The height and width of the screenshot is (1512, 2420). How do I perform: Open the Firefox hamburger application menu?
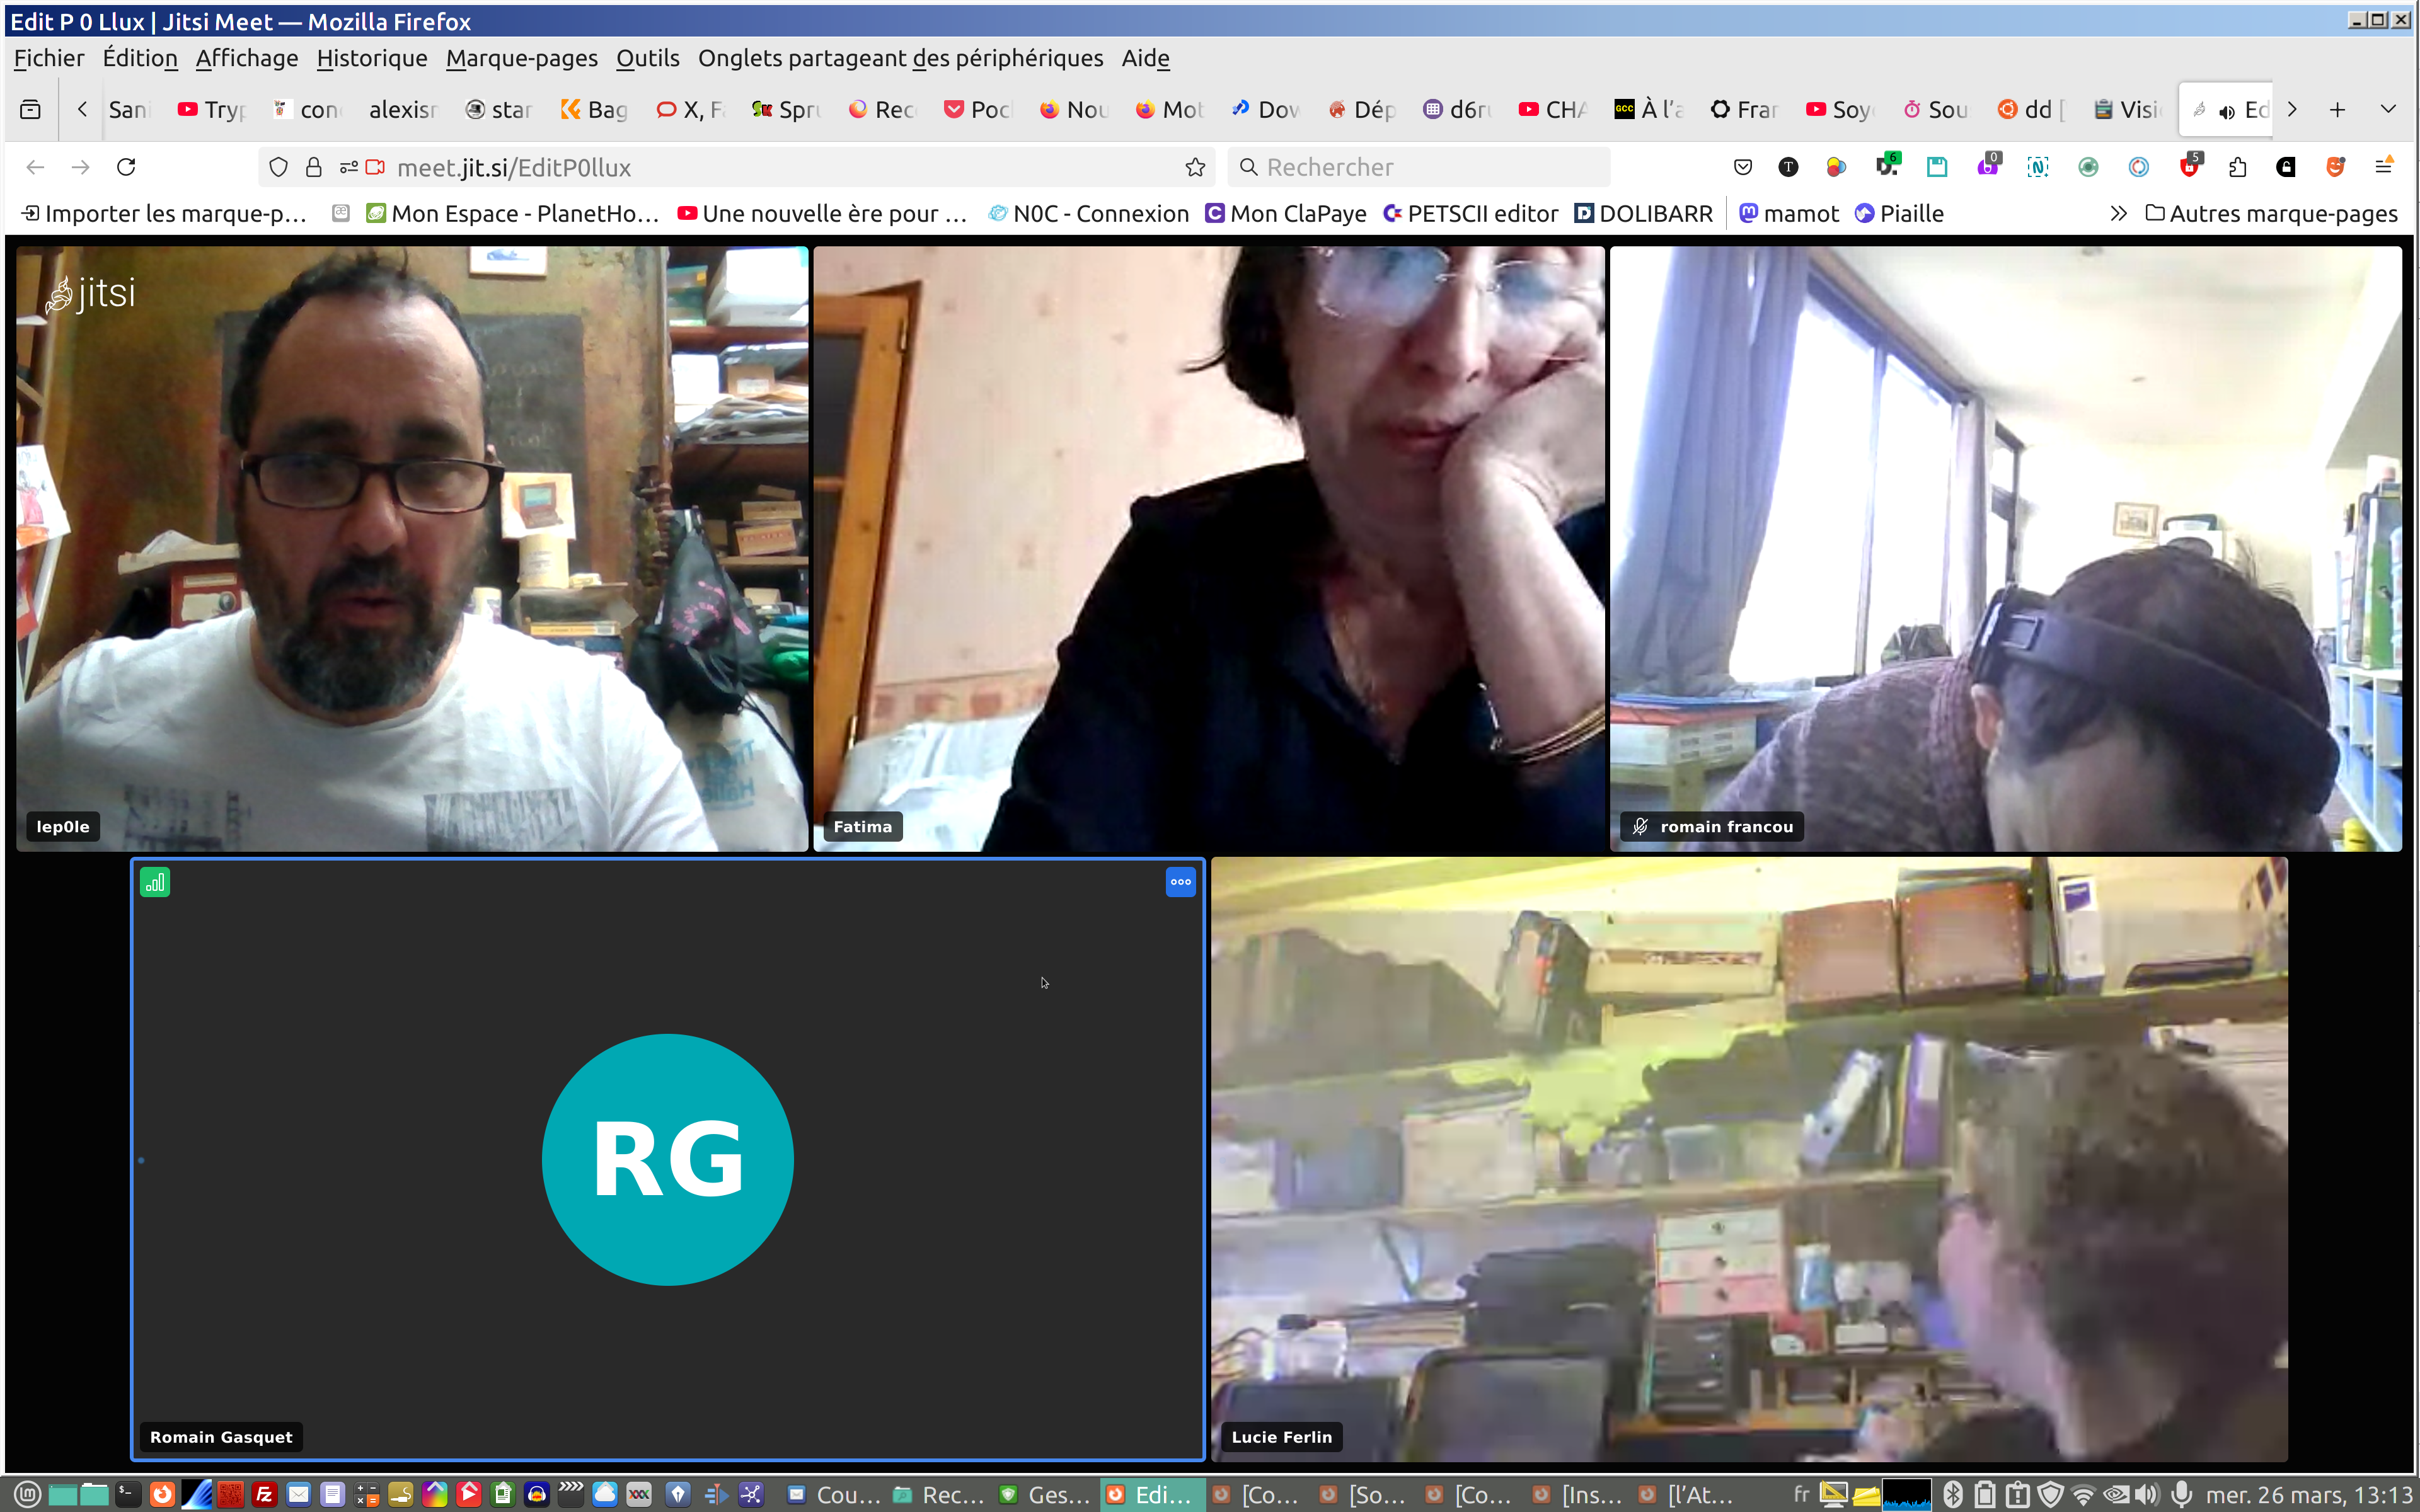[x=2384, y=167]
